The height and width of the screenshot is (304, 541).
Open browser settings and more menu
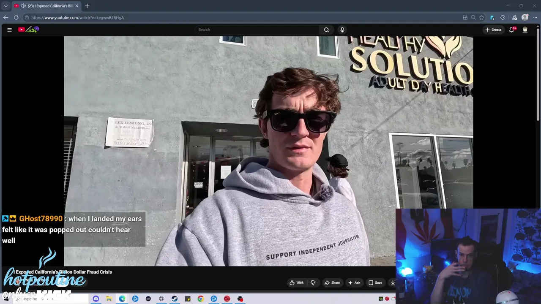pyautogui.click(x=535, y=18)
